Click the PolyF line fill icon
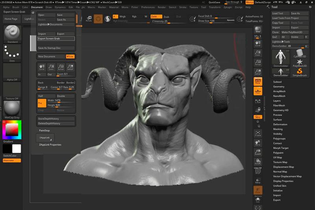Viewport: 315px width, 210px height. 258,171
